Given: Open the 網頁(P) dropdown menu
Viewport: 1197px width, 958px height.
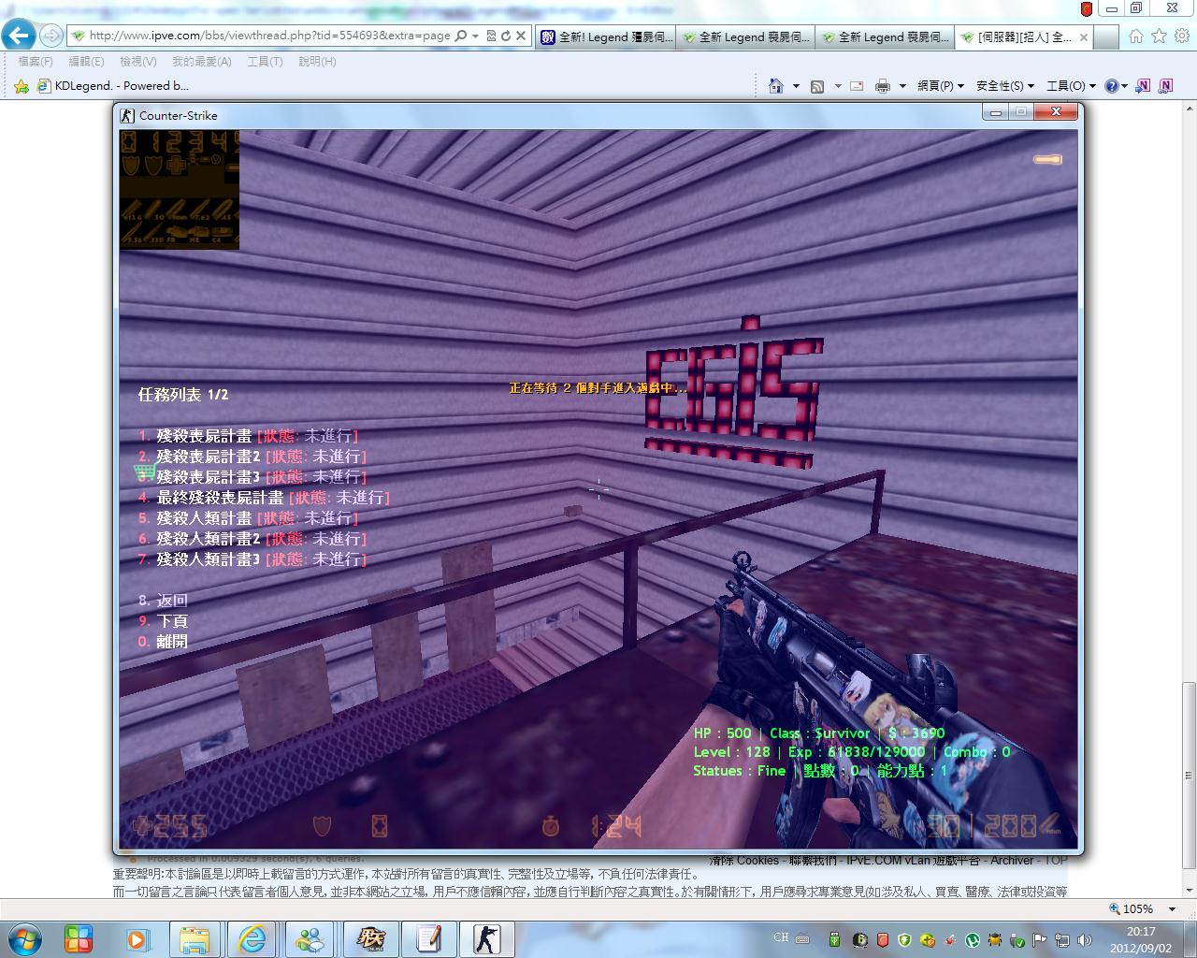Looking at the screenshot, I should [x=940, y=86].
